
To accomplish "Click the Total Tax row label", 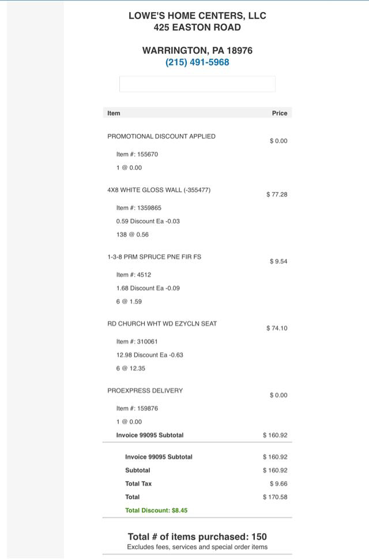I will [138, 484].
